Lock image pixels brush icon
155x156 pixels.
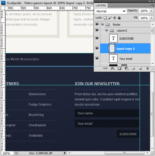(x=110, y=18)
